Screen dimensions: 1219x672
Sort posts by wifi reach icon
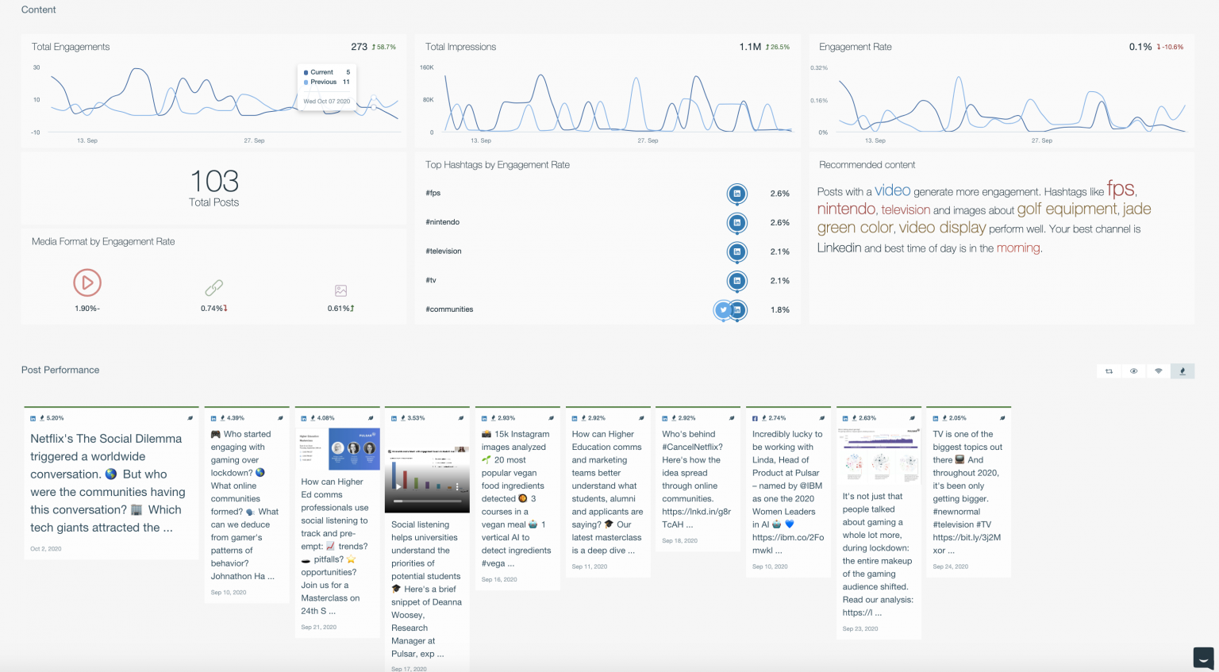point(1158,371)
